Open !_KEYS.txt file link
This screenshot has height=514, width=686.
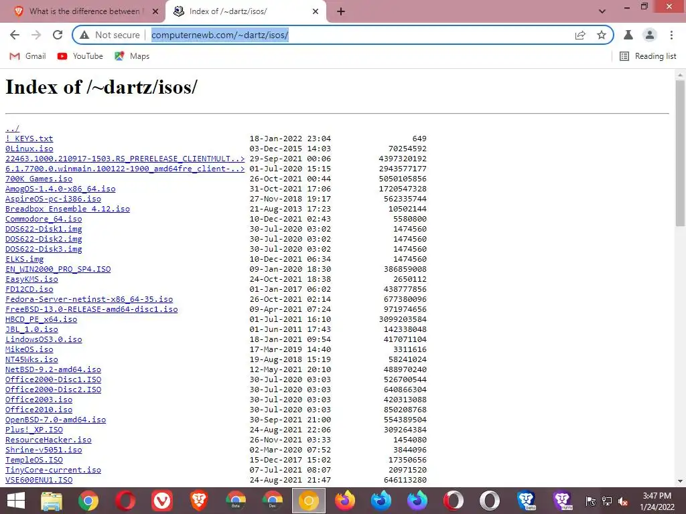tap(29, 139)
